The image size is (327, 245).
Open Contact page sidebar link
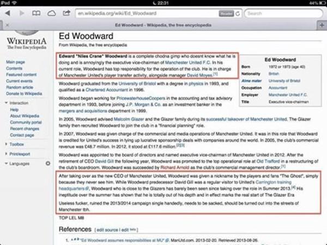coord(22,135)
